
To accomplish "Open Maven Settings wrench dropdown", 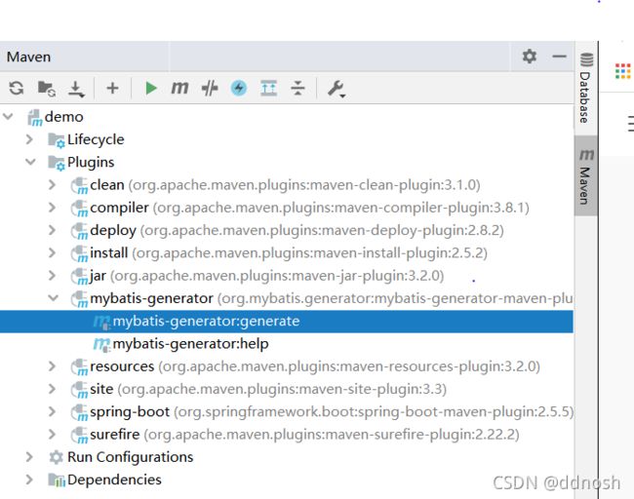I will click(x=336, y=89).
